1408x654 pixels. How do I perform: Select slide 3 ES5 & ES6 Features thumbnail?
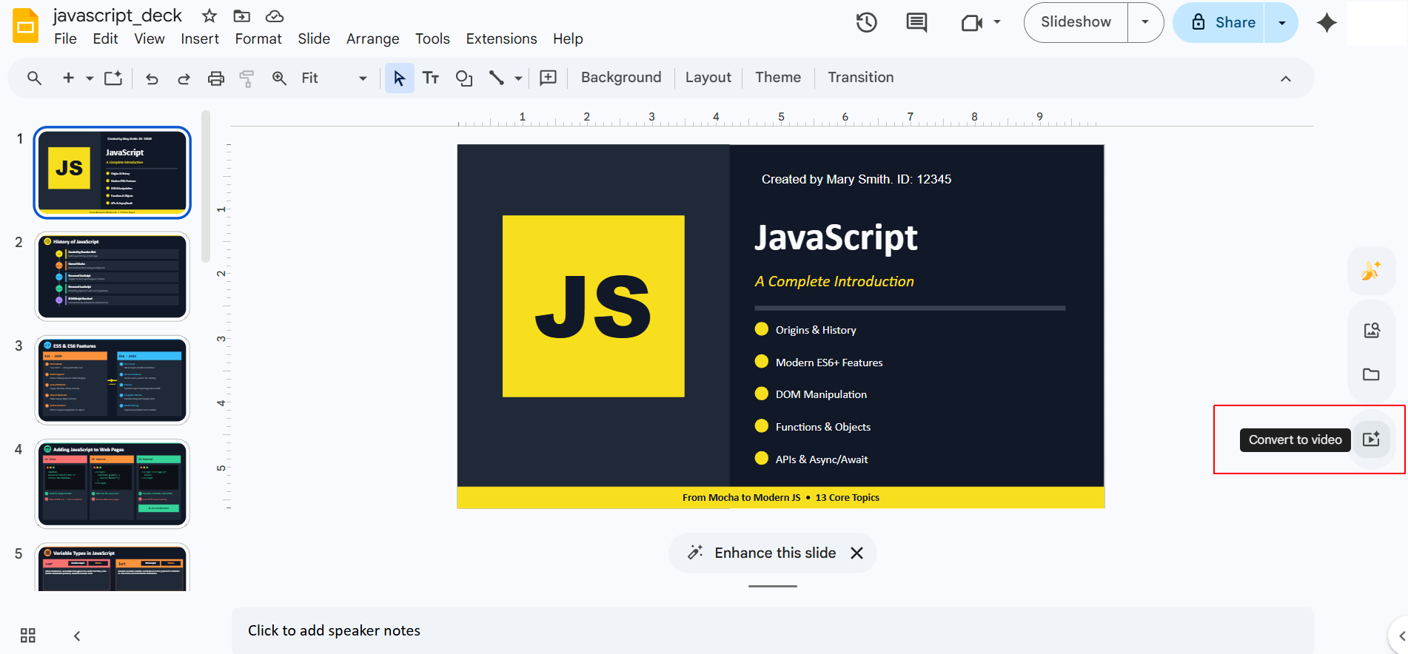(113, 380)
